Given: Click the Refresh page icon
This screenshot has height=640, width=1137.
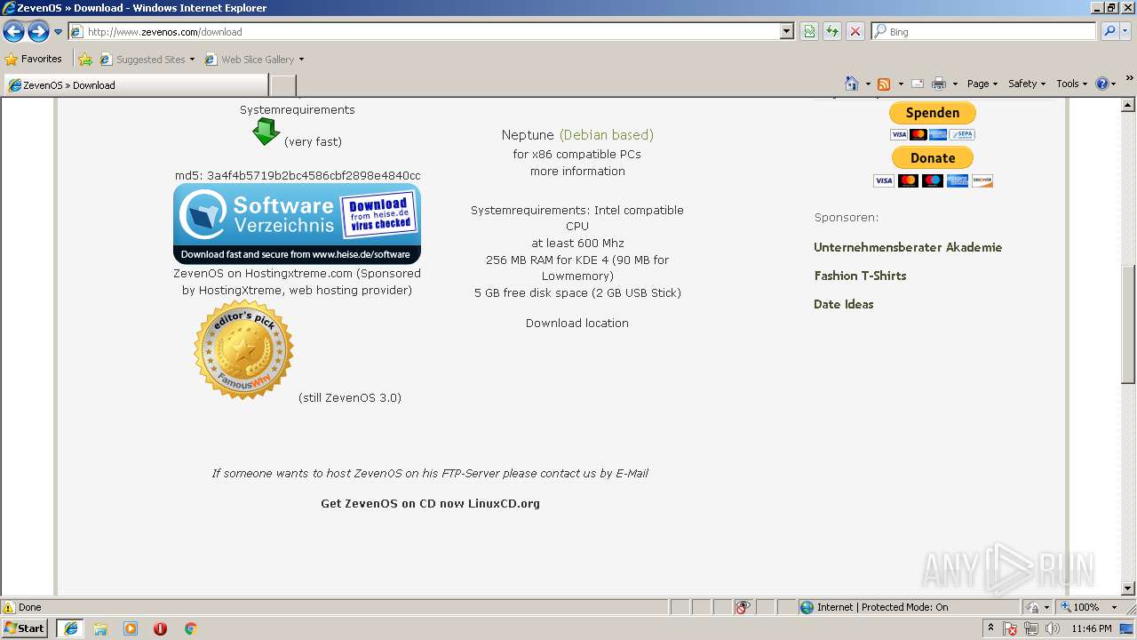Looking at the screenshot, I should click(832, 32).
